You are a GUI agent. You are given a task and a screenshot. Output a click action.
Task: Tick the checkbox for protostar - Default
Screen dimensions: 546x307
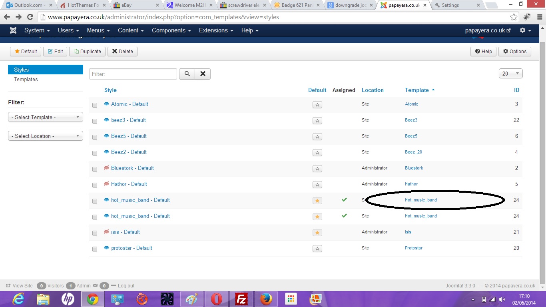pos(95,249)
